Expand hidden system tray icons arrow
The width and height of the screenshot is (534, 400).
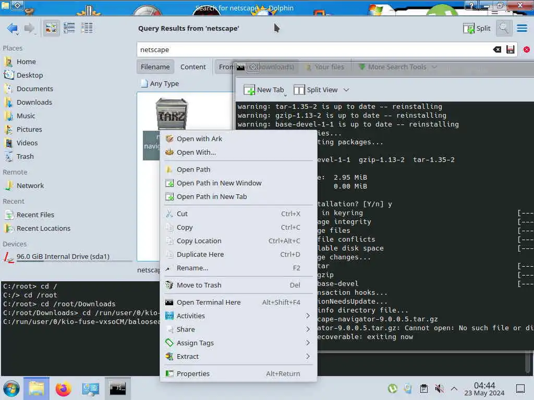pos(454,389)
